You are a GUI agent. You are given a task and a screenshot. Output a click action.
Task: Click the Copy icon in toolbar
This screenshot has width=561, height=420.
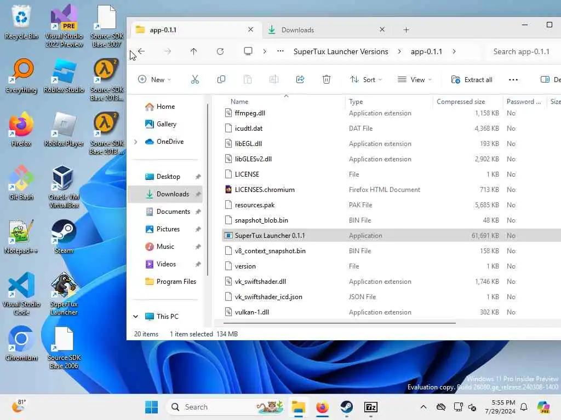[x=221, y=80]
